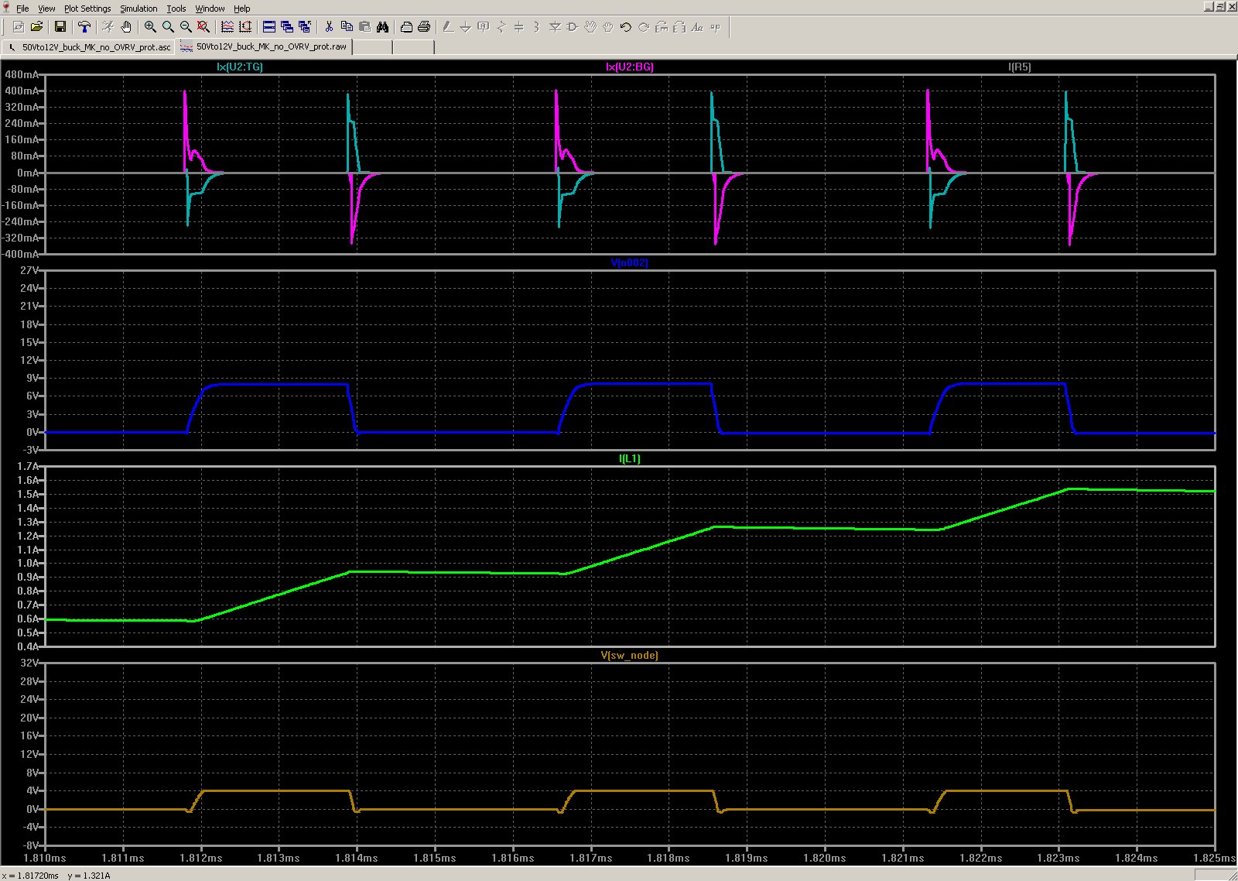Halt simulation with the hand icon
The image size is (1238, 881).
(126, 27)
